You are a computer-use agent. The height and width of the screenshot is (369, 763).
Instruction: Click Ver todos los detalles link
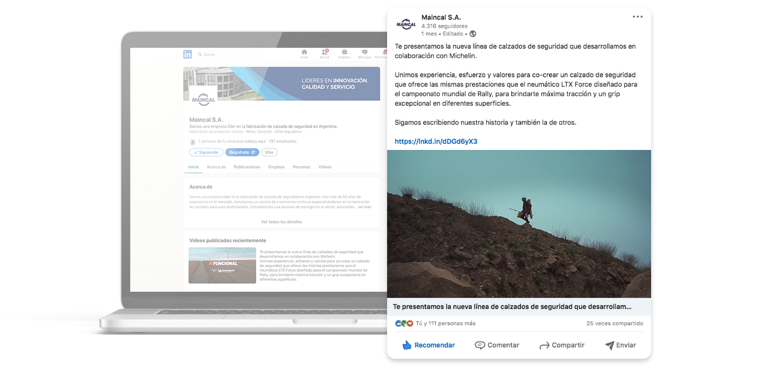click(281, 222)
